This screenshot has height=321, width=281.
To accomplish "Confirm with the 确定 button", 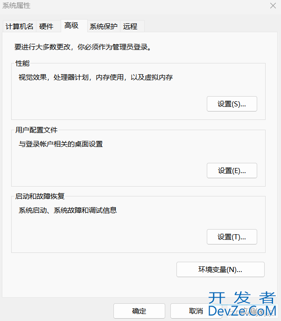I will 139,311.
